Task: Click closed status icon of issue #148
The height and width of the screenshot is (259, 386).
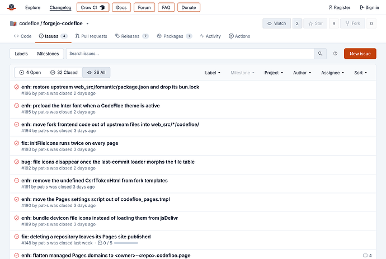Action: (x=16, y=237)
